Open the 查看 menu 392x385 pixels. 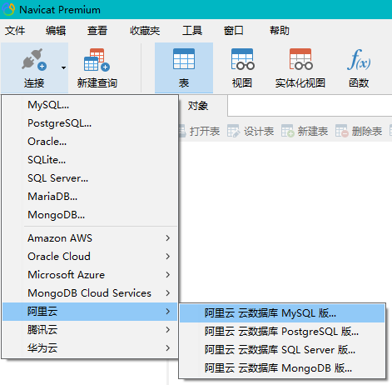pyautogui.click(x=97, y=31)
